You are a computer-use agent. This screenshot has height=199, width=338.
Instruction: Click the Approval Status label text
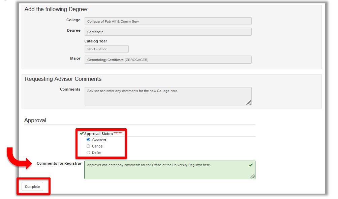click(x=98, y=134)
